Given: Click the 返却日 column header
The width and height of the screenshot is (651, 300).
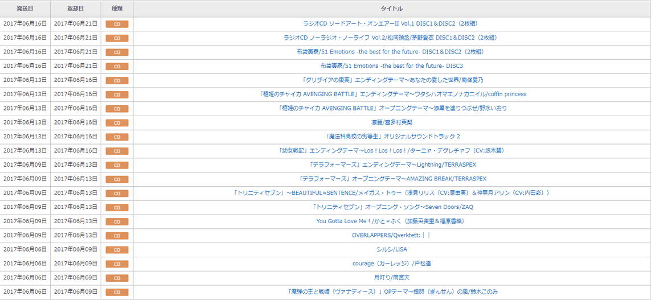Looking at the screenshot, I should pos(76,9).
